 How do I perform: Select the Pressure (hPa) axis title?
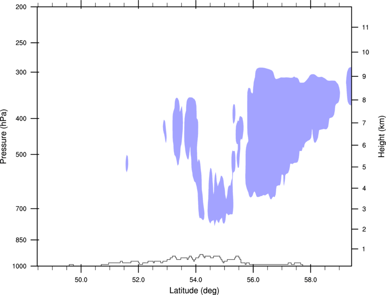tap(4, 137)
